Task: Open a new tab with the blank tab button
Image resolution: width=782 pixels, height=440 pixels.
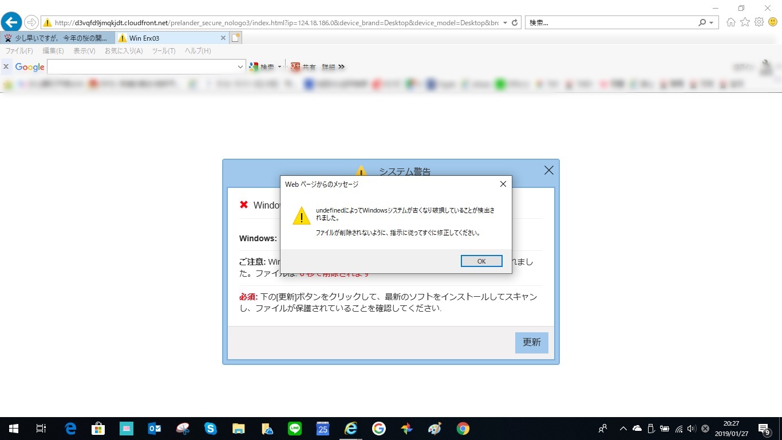Action: point(236,38)
